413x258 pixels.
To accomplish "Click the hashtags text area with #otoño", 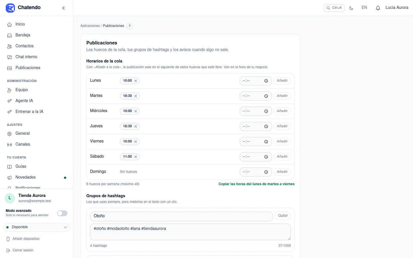I will click(190, 232).
